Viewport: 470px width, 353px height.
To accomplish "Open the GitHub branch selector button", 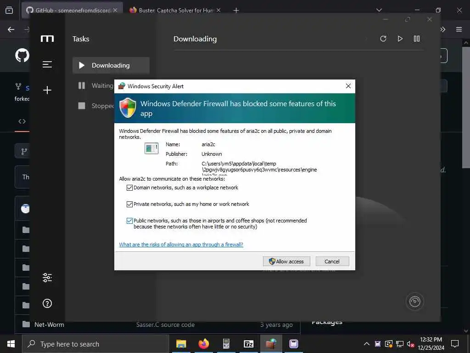I will 23,151.
